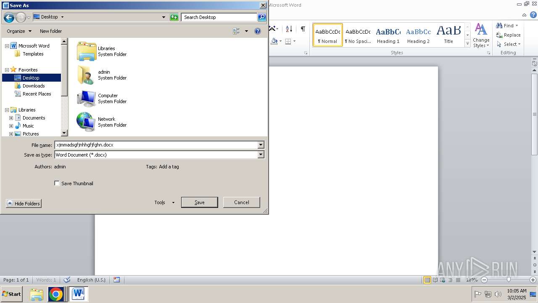
Task: Expand the Documents library node
Action: point(11,118)
